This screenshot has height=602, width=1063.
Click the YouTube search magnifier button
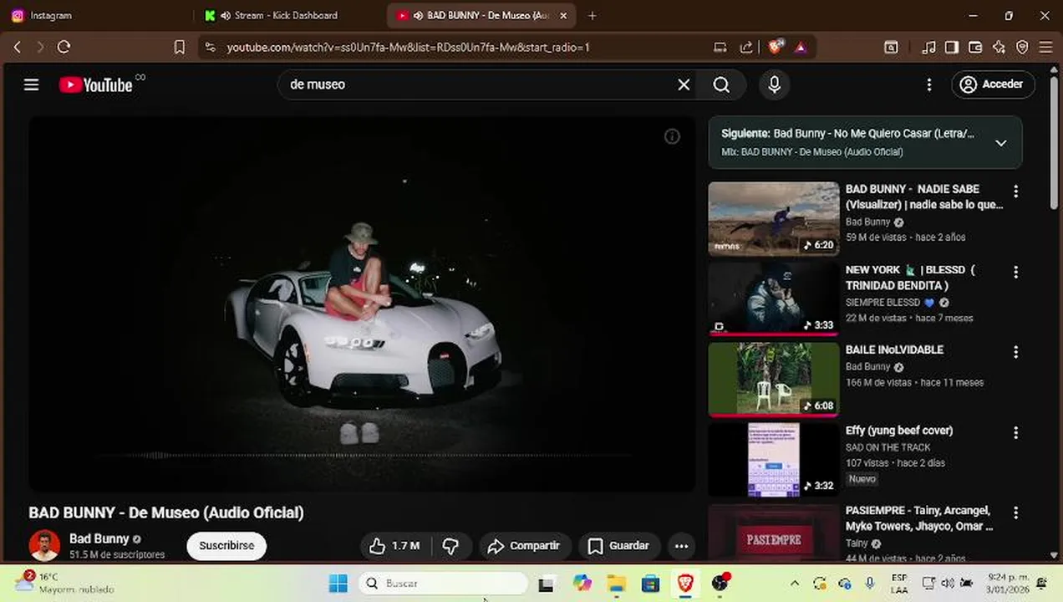(722, 84)
